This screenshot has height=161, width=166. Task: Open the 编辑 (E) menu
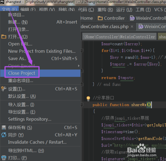28,10
